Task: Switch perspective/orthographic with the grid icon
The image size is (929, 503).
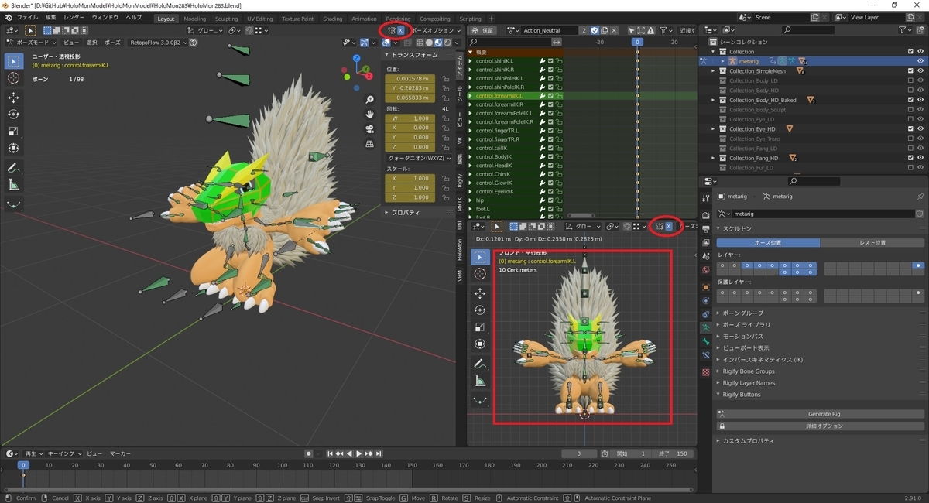Action: point(370,144)
